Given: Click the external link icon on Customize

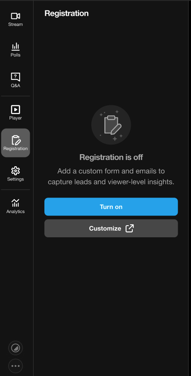Looking at the screenshot, I should 130,228.
